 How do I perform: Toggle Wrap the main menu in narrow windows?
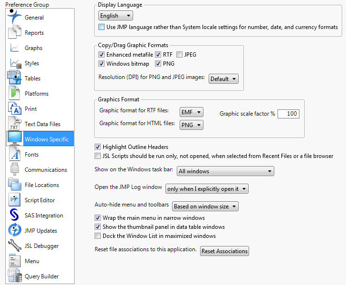(x=97, y=218)
